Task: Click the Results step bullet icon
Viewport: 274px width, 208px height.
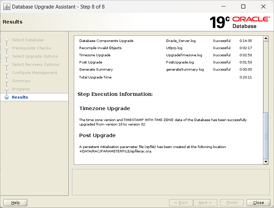Action: (x=6, y=97)
